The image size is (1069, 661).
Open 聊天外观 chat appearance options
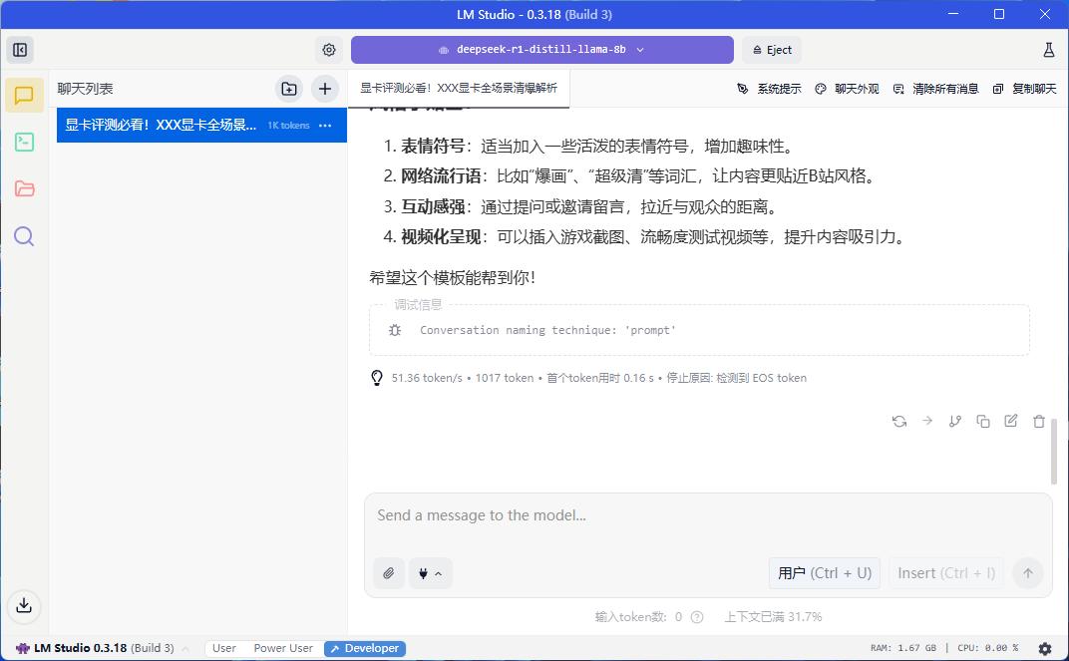point(847,89)
